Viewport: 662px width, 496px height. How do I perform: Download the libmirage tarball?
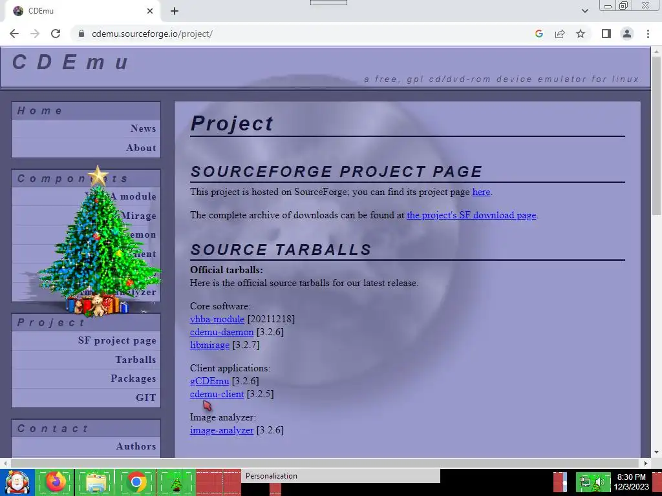[x=209, y=345]
